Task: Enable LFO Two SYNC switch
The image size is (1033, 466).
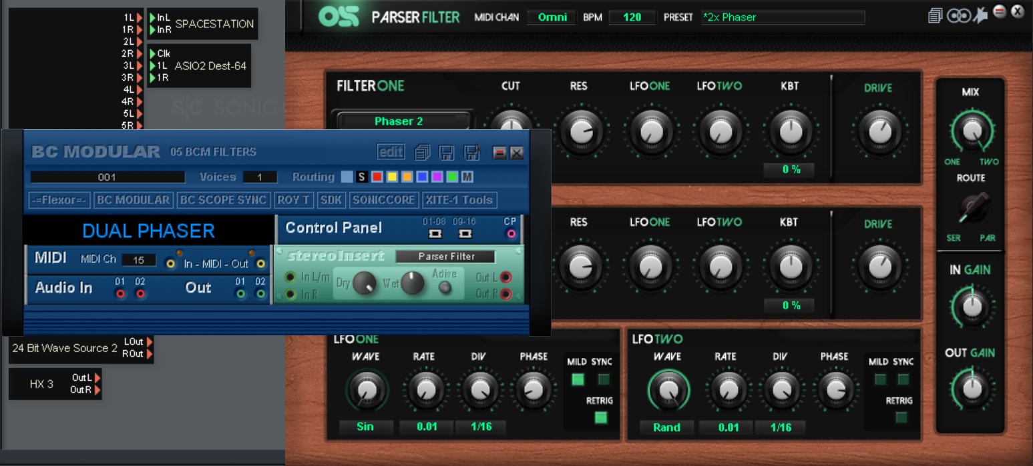Action: (903, 379)
